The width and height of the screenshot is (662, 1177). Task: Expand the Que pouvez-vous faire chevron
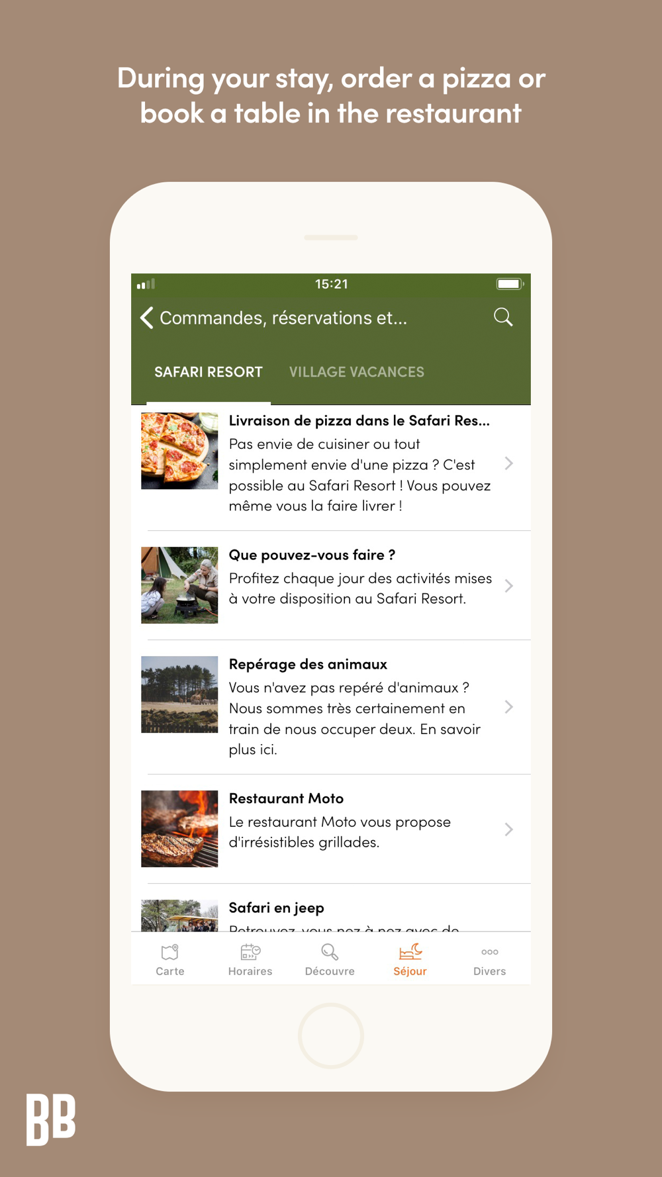tap(508, 586)
